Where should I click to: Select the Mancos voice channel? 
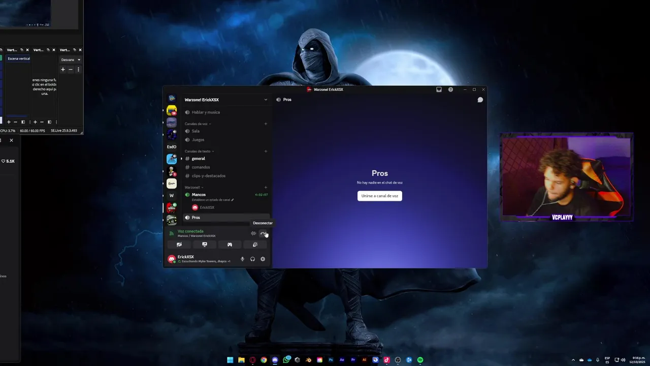pyautogui.click(x=225, y=195)
